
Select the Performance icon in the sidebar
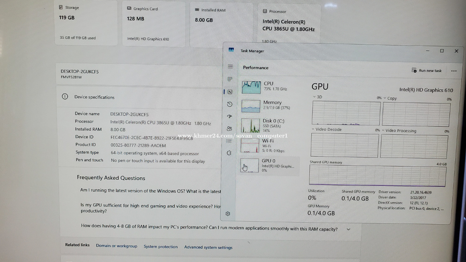230,92
